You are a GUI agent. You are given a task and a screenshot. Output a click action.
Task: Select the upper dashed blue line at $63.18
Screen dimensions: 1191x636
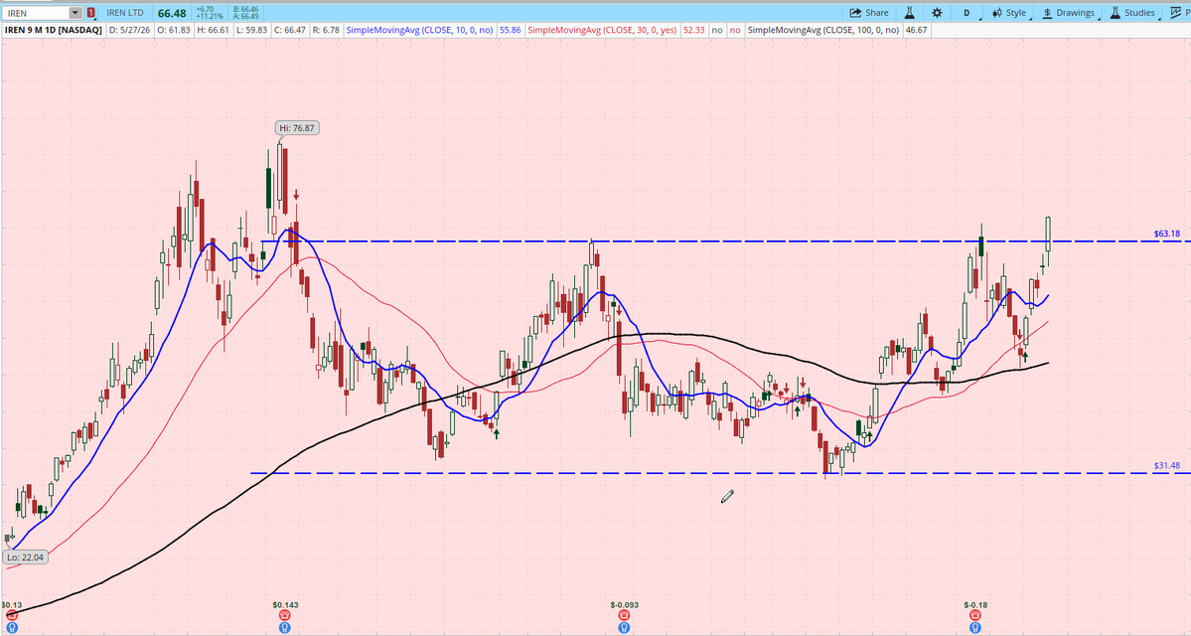[725, 241]
